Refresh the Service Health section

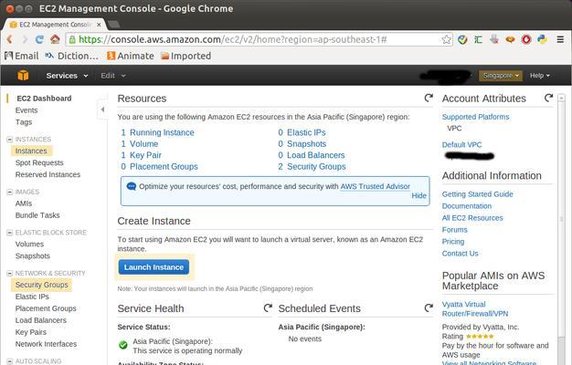(268, 308)
